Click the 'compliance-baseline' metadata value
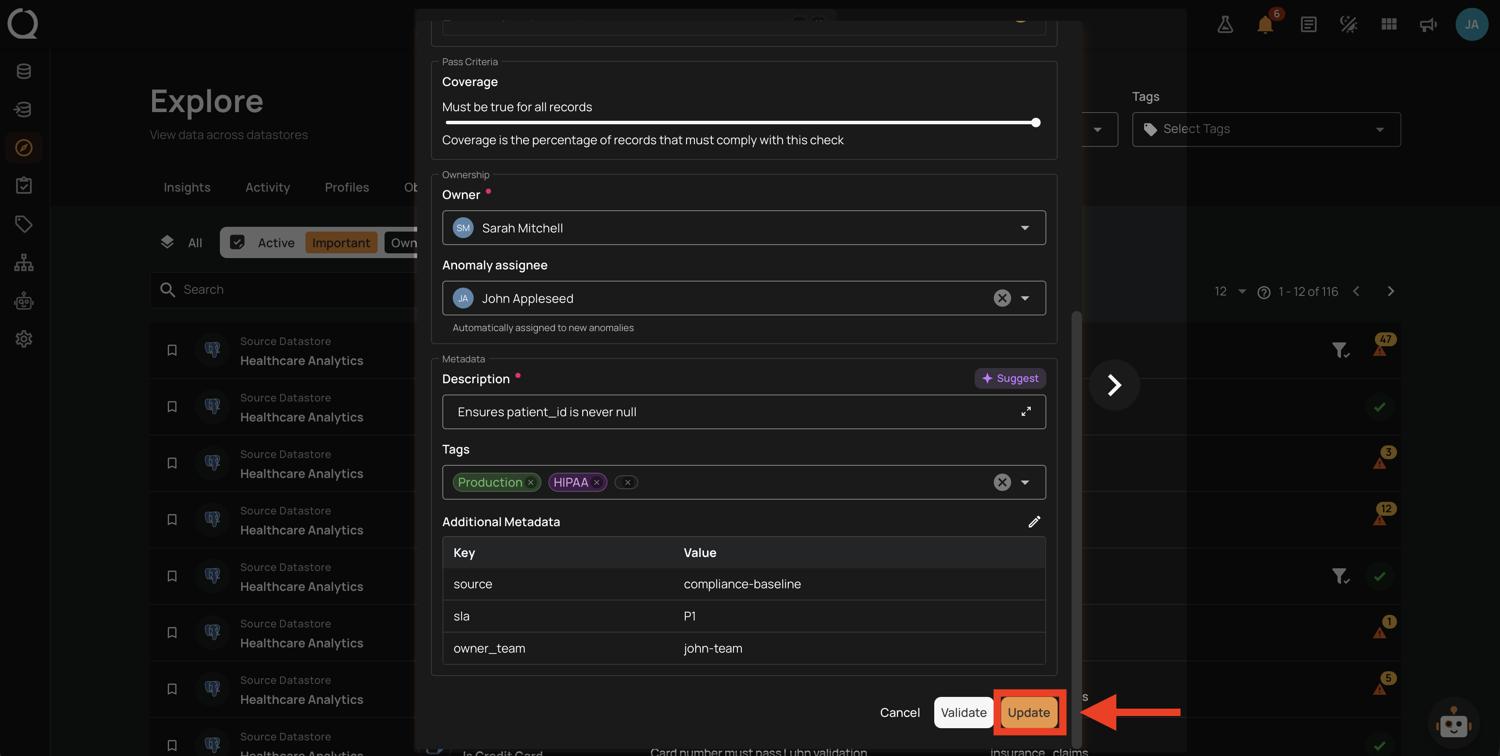 pos(742,584)
